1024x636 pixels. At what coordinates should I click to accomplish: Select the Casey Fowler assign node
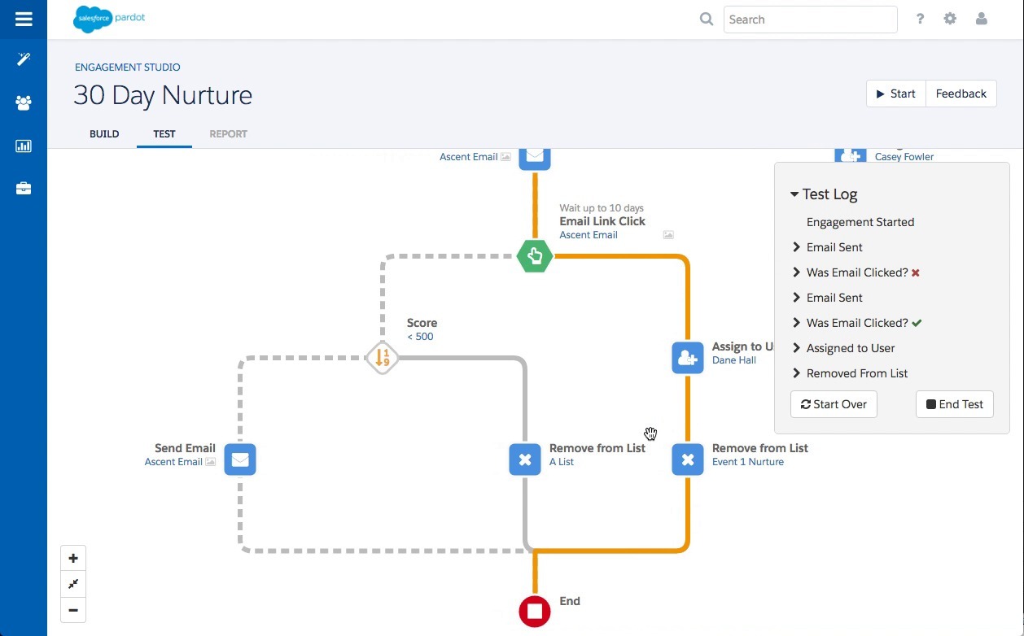[851, 156]
